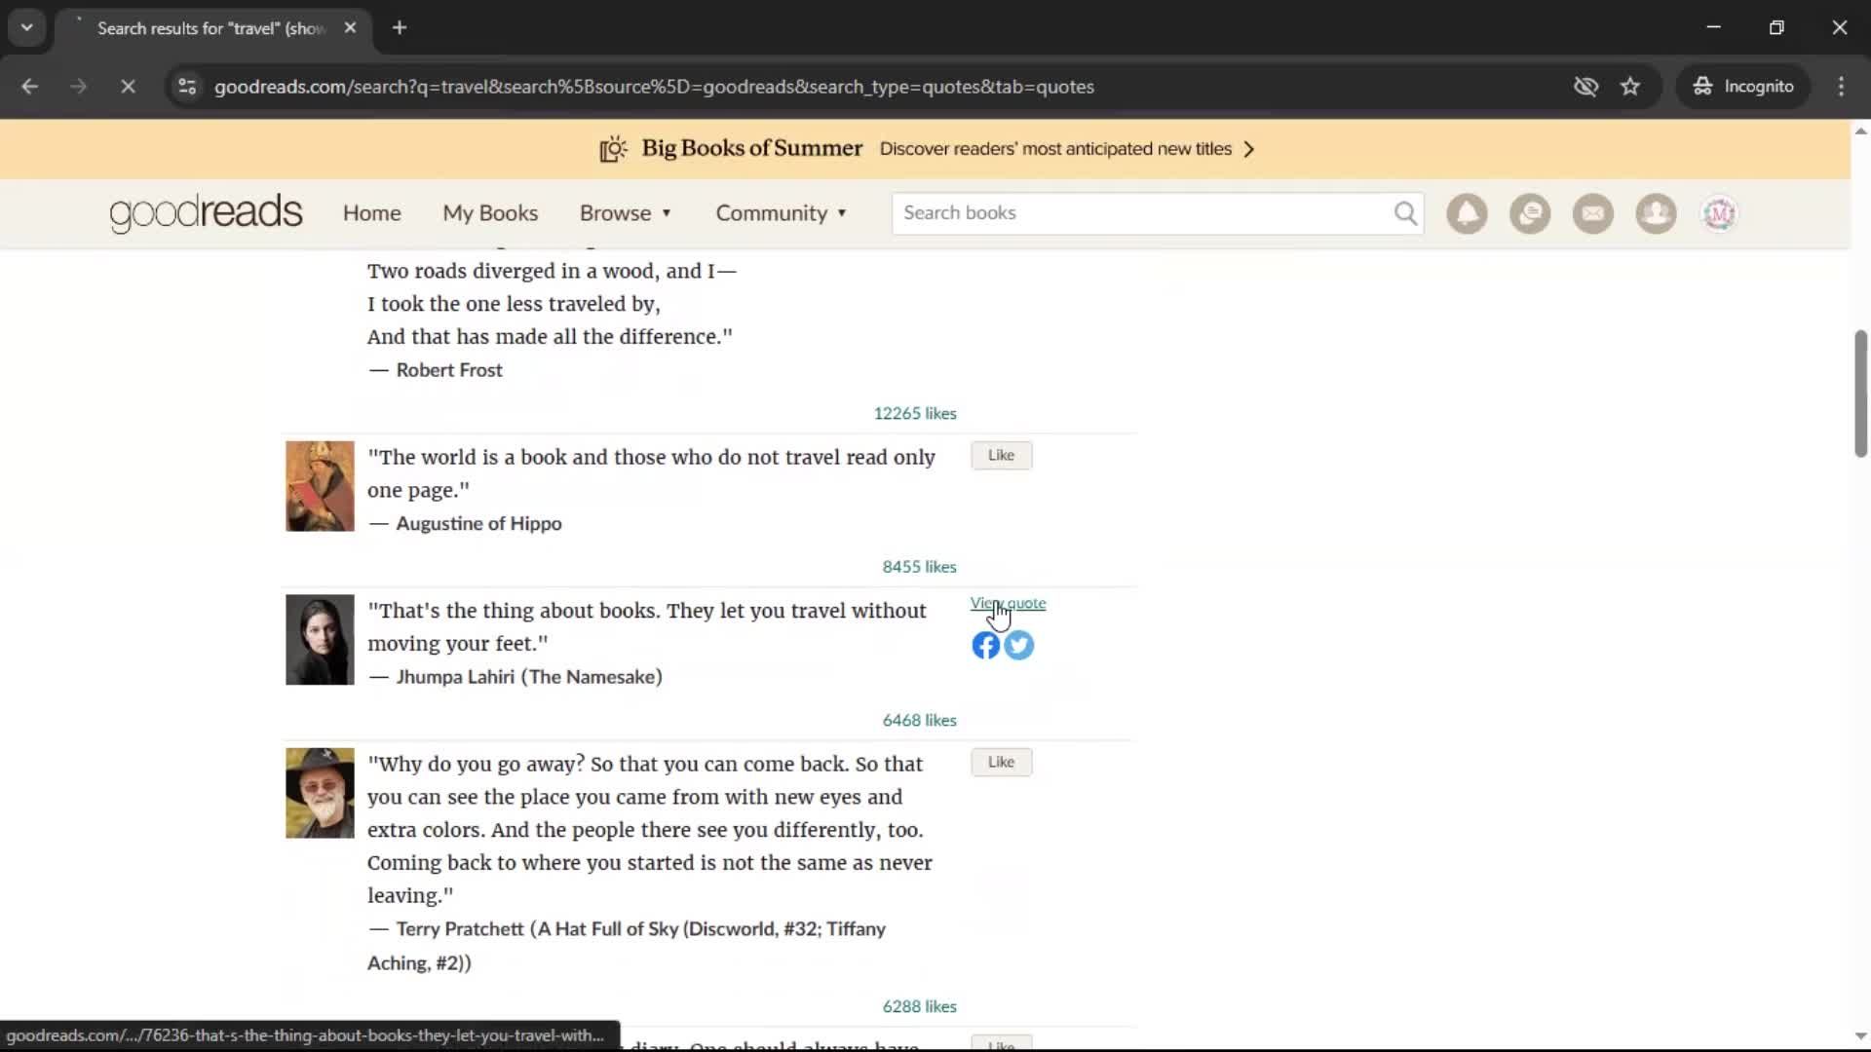The width and height of the screenshot is (1871, 1052).
Task: Share Jhumpa Lahiri quote on Twitter
Action: click(x=1019, y=645)
